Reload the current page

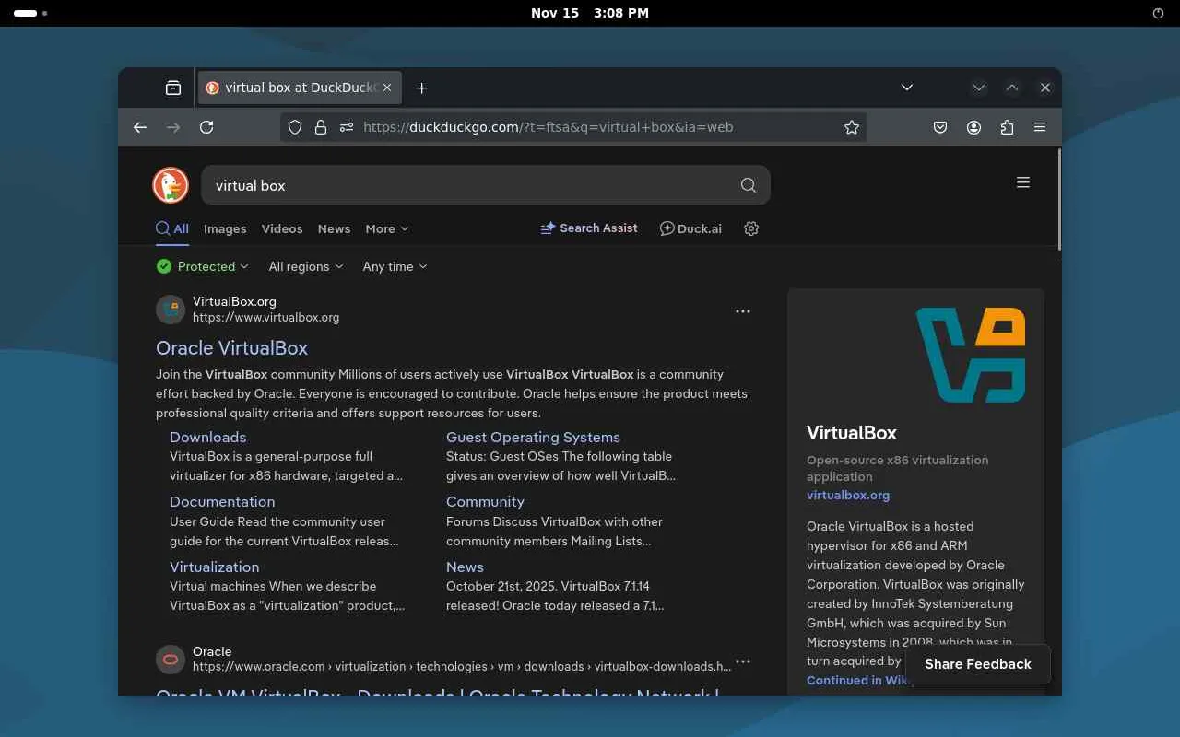tap(206, 127)
